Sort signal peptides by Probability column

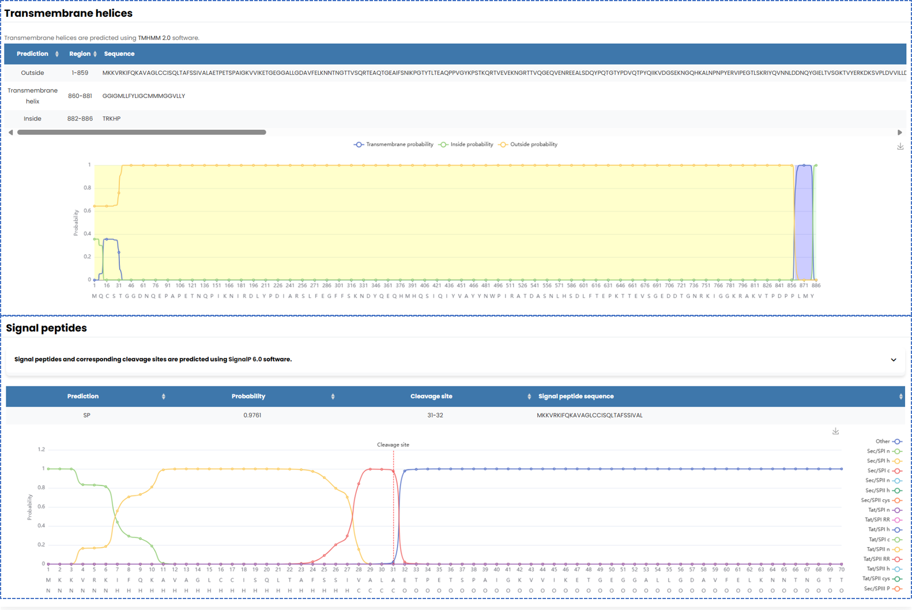pos(333,397)
